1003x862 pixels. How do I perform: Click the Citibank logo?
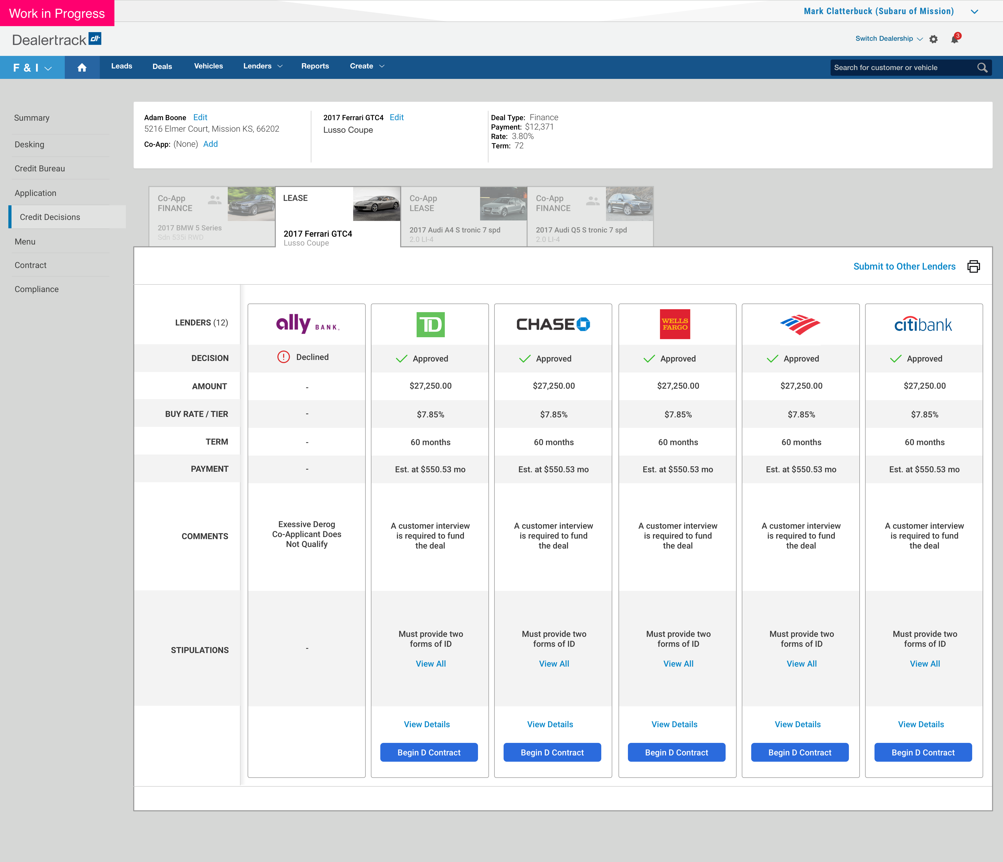[x=923, y=324]
